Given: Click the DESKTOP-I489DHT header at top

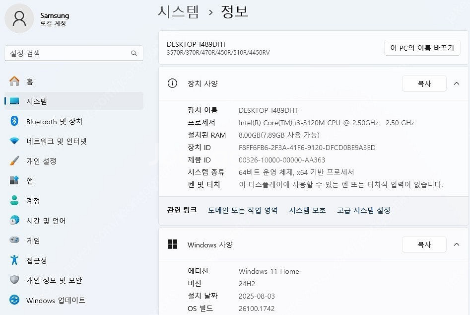Looking at the screenshot, I should [x=197, y=44].
